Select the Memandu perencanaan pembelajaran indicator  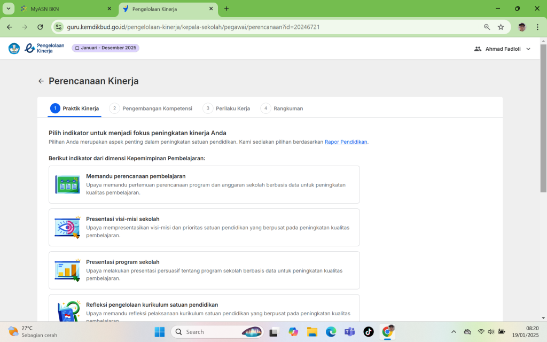pos(204,184)
